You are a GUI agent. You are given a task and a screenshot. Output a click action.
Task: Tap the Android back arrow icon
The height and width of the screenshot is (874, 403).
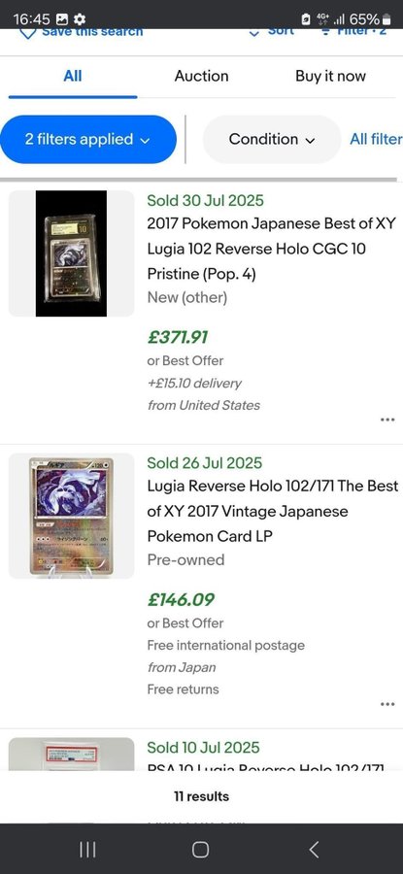pyautogui.click(x=315, y=850)
